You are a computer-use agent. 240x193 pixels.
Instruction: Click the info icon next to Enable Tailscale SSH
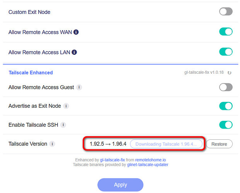click(63, 125)
